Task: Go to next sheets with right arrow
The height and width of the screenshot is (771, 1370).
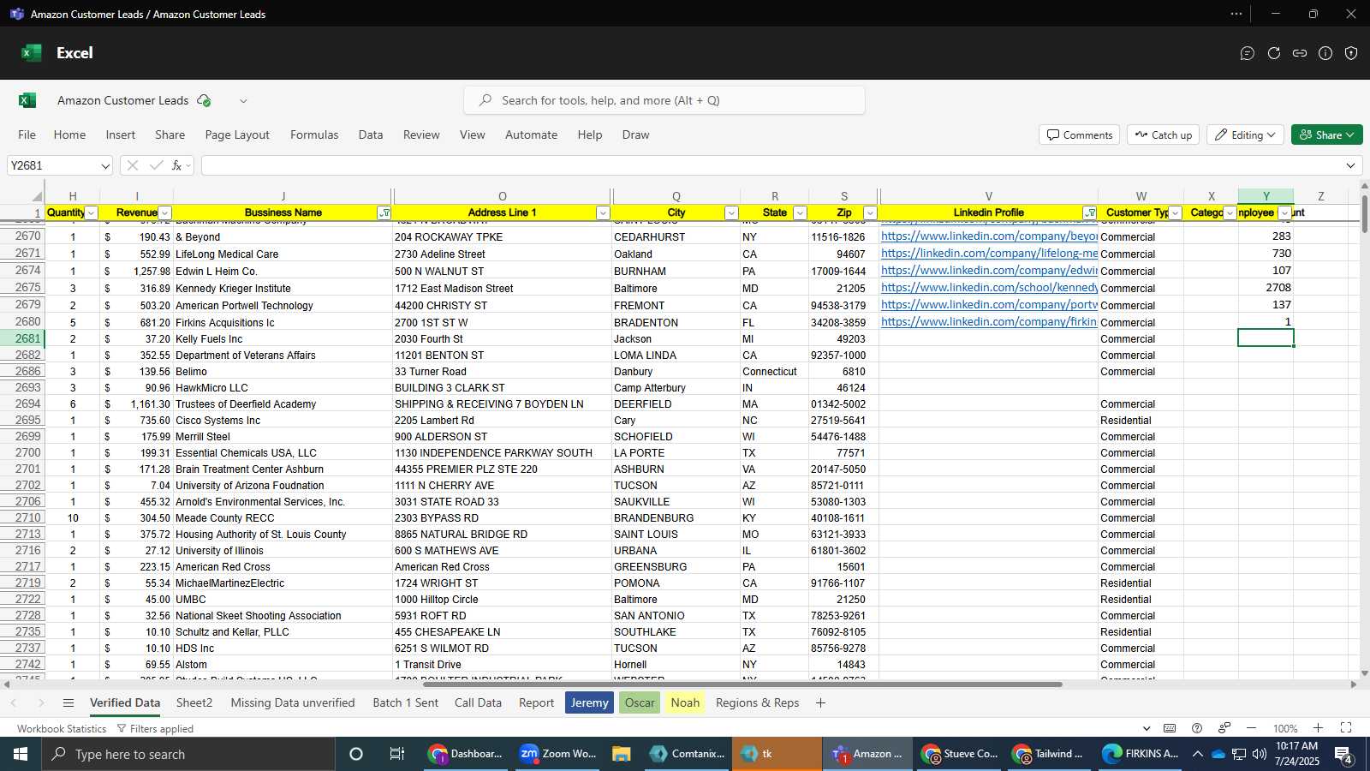Action: tap(40, 702)
